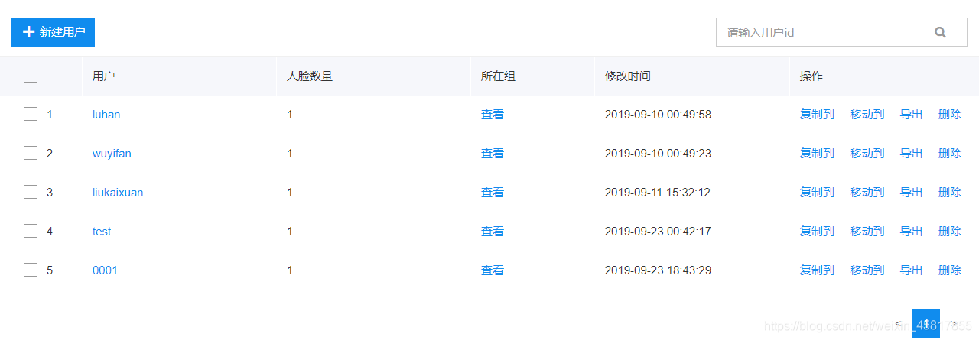Click 删除 for liukaixuan
This screenshot has height=340, width=979.
pyautogui.click(x=950, y=193)
